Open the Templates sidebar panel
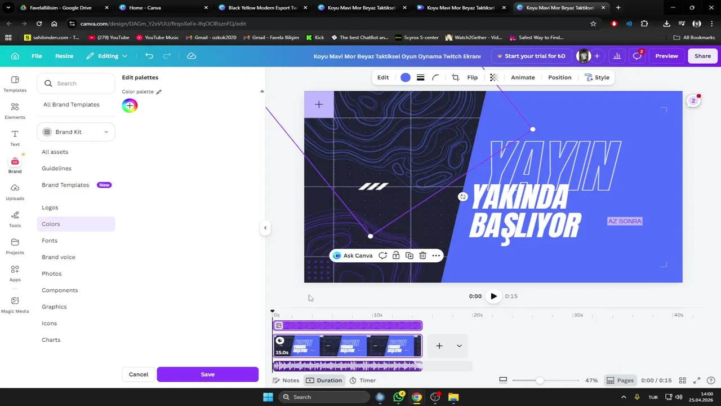This screenshot has height=406, width=721. click(15, 83)
